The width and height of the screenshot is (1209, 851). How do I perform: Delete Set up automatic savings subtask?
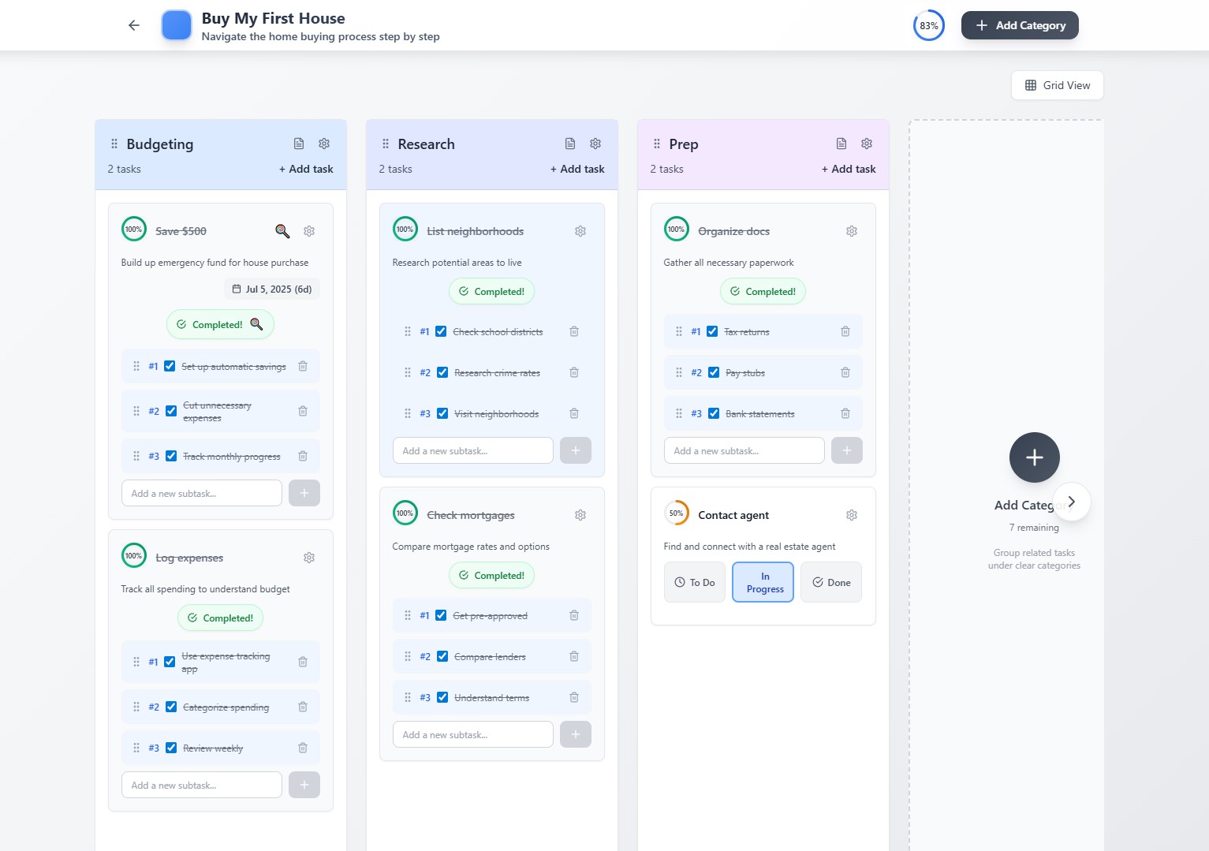pos(303,366)
